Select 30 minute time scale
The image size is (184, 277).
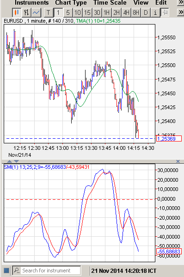[97, 12]
